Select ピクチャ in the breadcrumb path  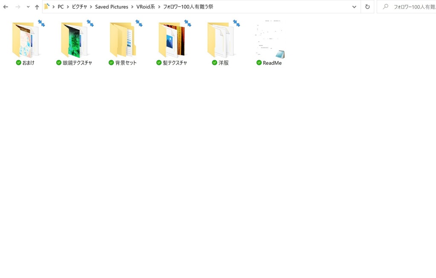80,7
